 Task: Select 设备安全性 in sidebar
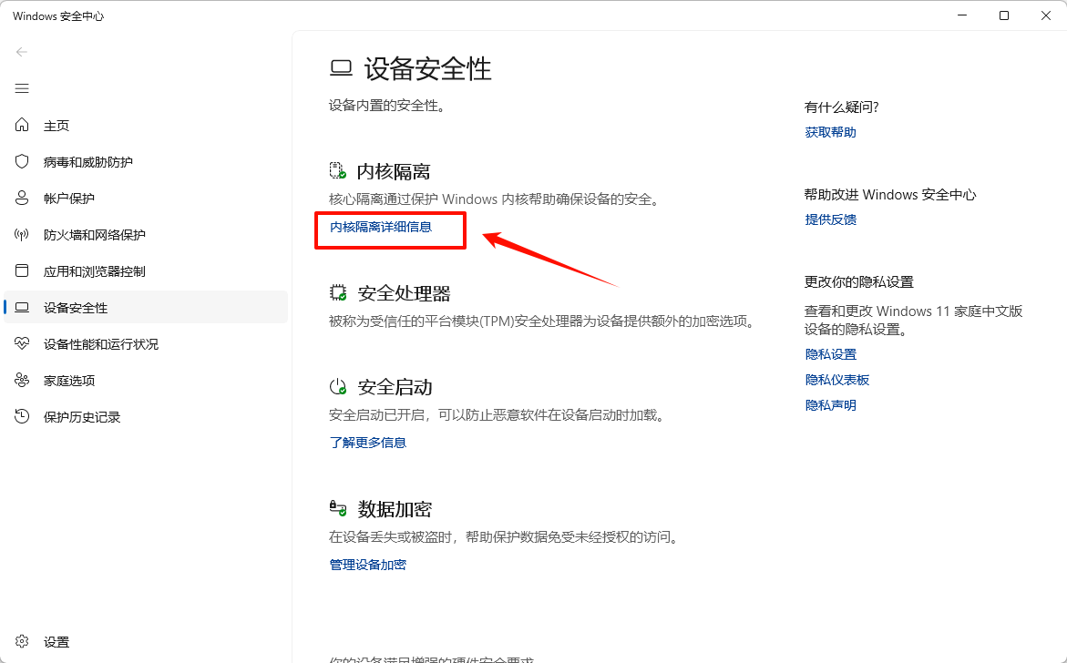(146, 307)
